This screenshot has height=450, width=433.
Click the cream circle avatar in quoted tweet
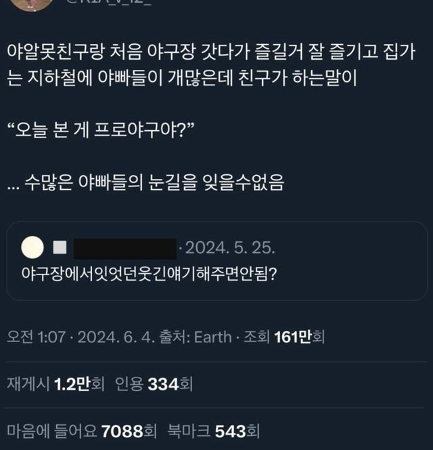pyautogui.click(x=33, y=248)
